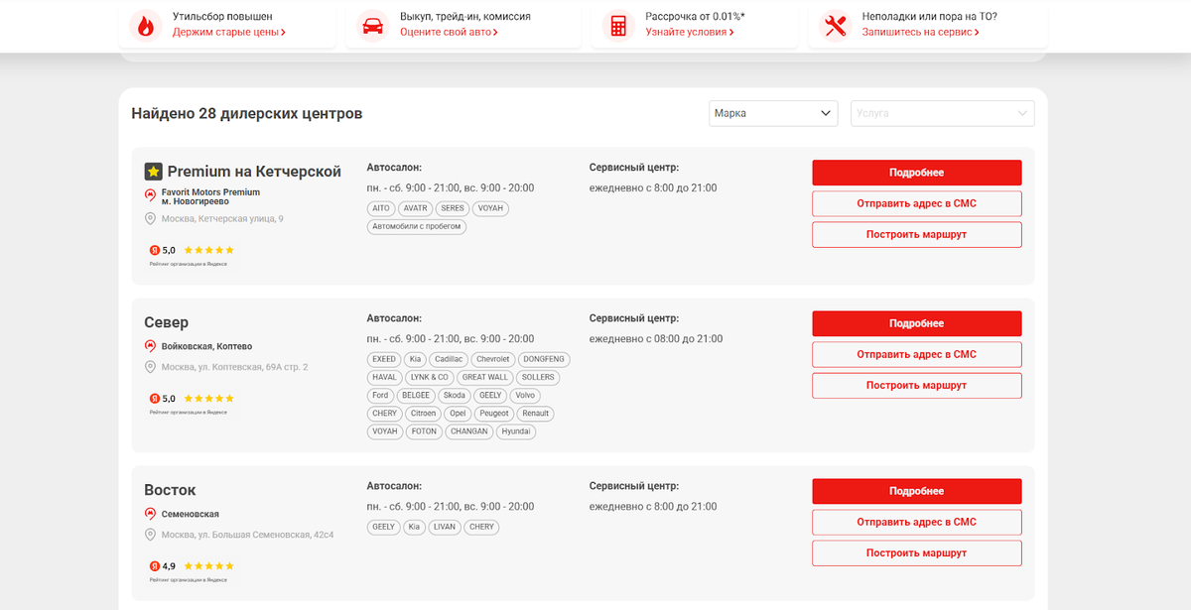Select the Skoda brand tag
This screenshot has width=1191, height=610.
point(455,395)
